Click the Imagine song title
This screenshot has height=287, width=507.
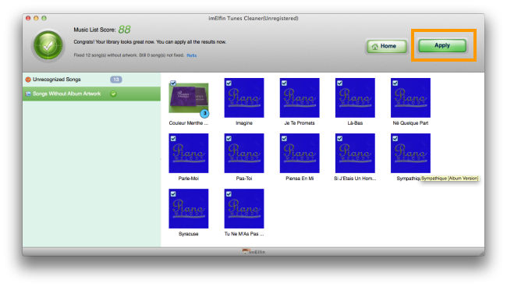click(x=244, y=123)
